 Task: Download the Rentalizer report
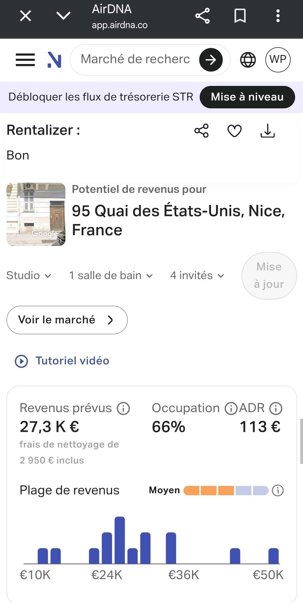[x=267, y=131]
